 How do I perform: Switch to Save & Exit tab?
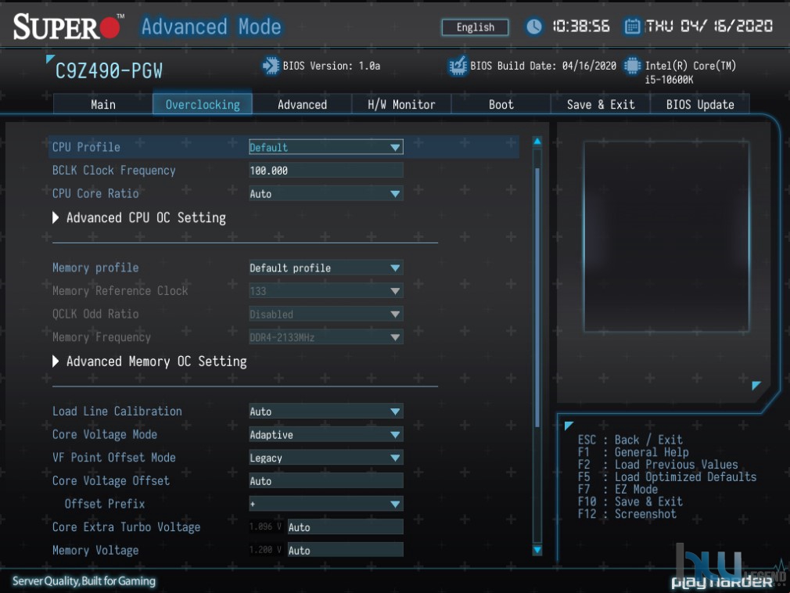(x=601, y=104)
